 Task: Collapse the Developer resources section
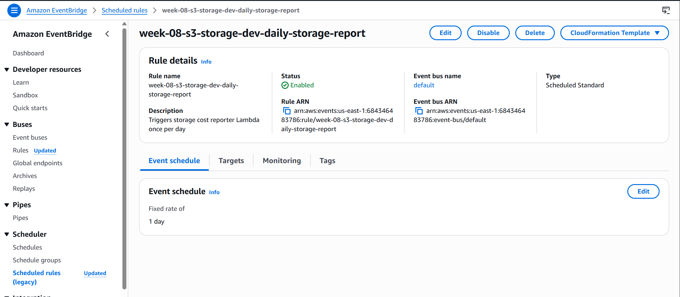coord(7,70)
